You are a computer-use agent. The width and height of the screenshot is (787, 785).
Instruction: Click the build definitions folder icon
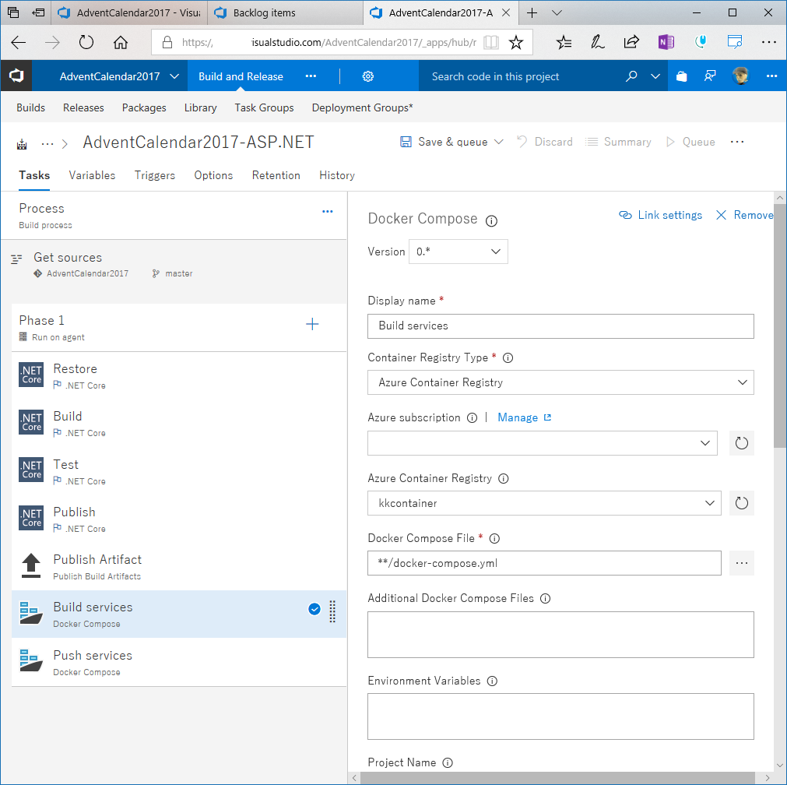point(22,144)
